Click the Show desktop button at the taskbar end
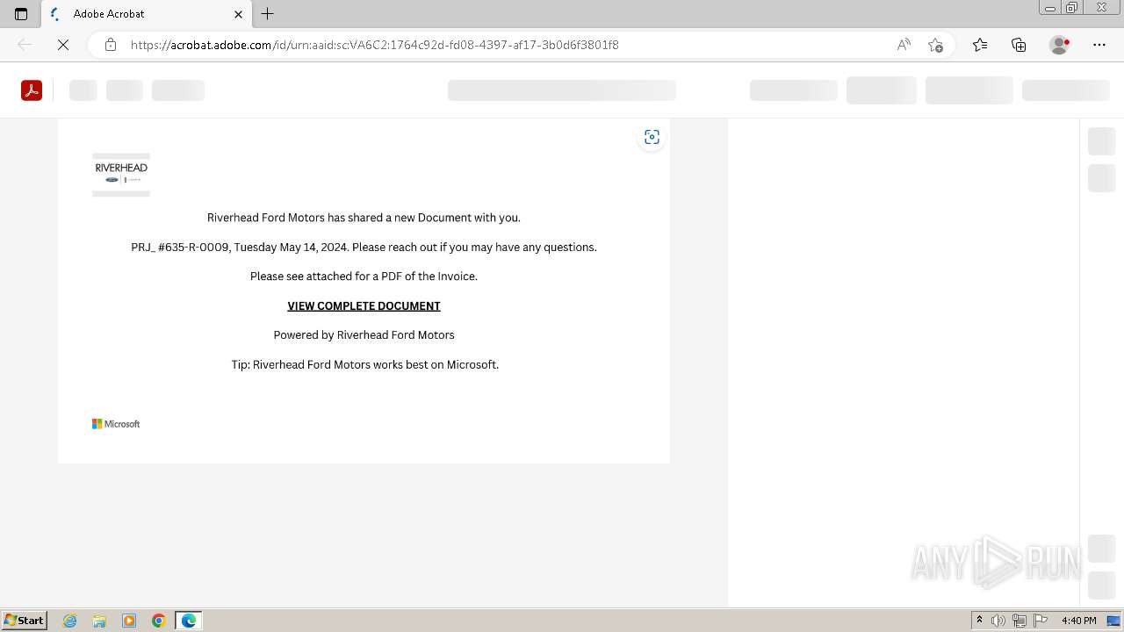The width and height of the screenshot is (1124, 632). [1113, 621]
